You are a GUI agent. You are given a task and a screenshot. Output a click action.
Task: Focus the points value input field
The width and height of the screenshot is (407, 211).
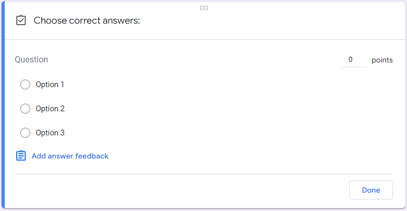point(354,60)
